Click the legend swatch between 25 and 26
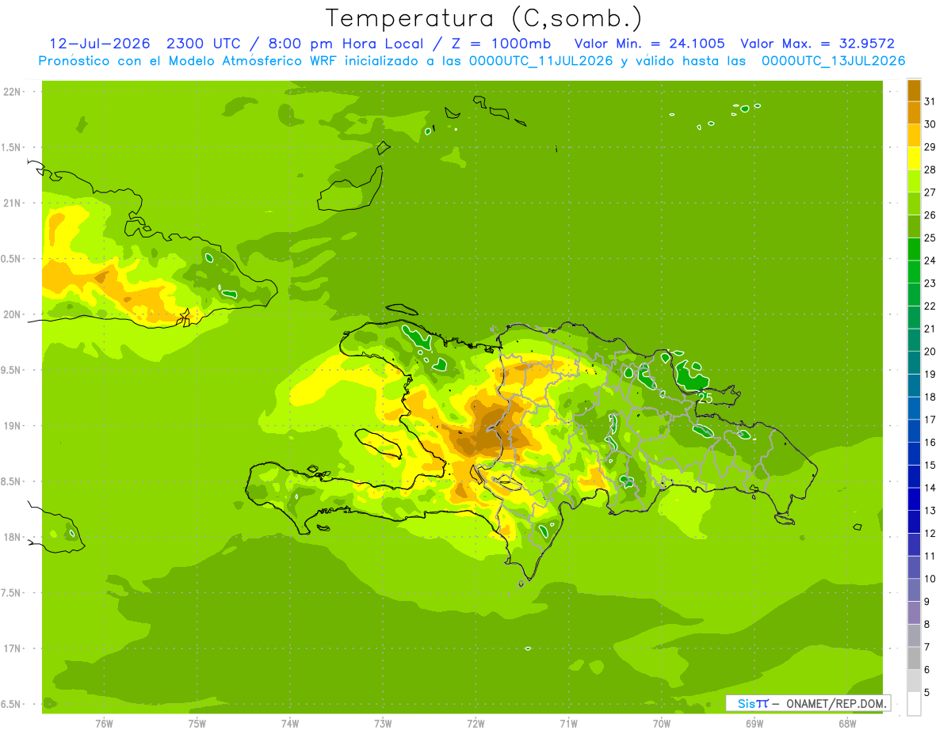The height and width of the screenshot is (734, 951). coord(914,226)
